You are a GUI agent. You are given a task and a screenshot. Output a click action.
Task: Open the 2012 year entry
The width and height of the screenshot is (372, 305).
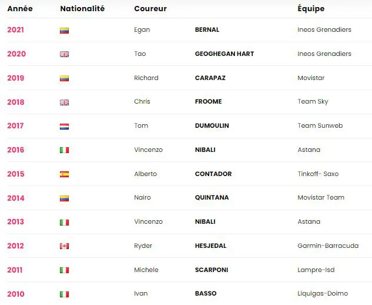pos(16,246)
